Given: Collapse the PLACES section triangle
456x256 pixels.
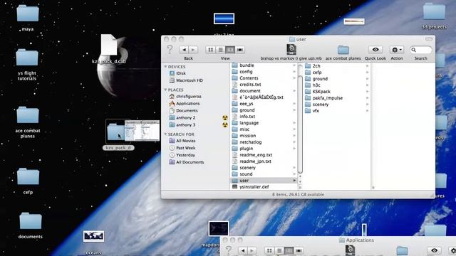Looking at the screenshot, I should (x=165, y=90).
